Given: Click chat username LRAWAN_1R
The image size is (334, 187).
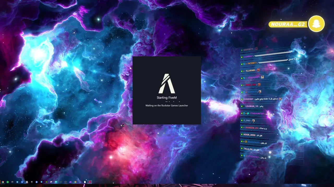Looking at the screenshot, I should 252,106.
